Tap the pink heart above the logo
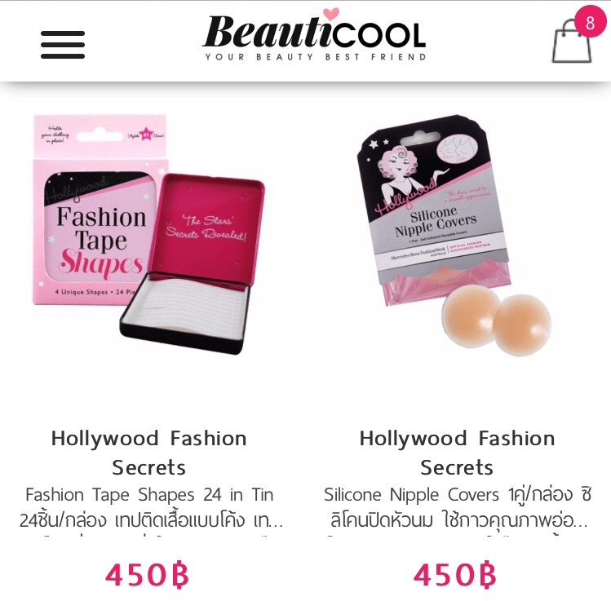 (331, 14)
